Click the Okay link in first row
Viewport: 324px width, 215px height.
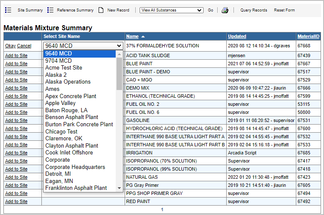point(10,46)
